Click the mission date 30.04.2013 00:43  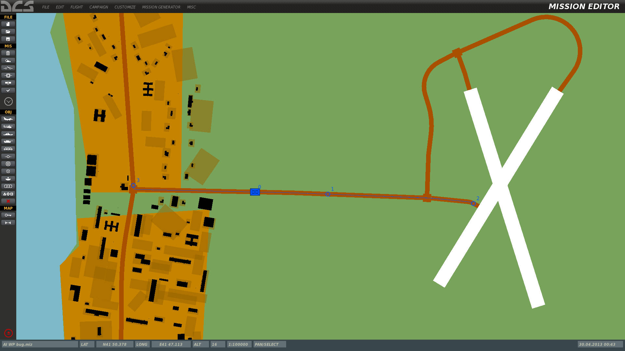(600, 344)
